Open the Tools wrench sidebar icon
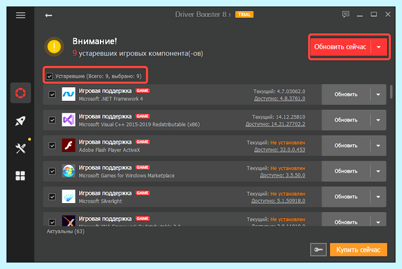Screen dimensions: 402x269 (21, 148)
